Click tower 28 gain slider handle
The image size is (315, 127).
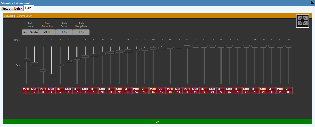(255, 46)
